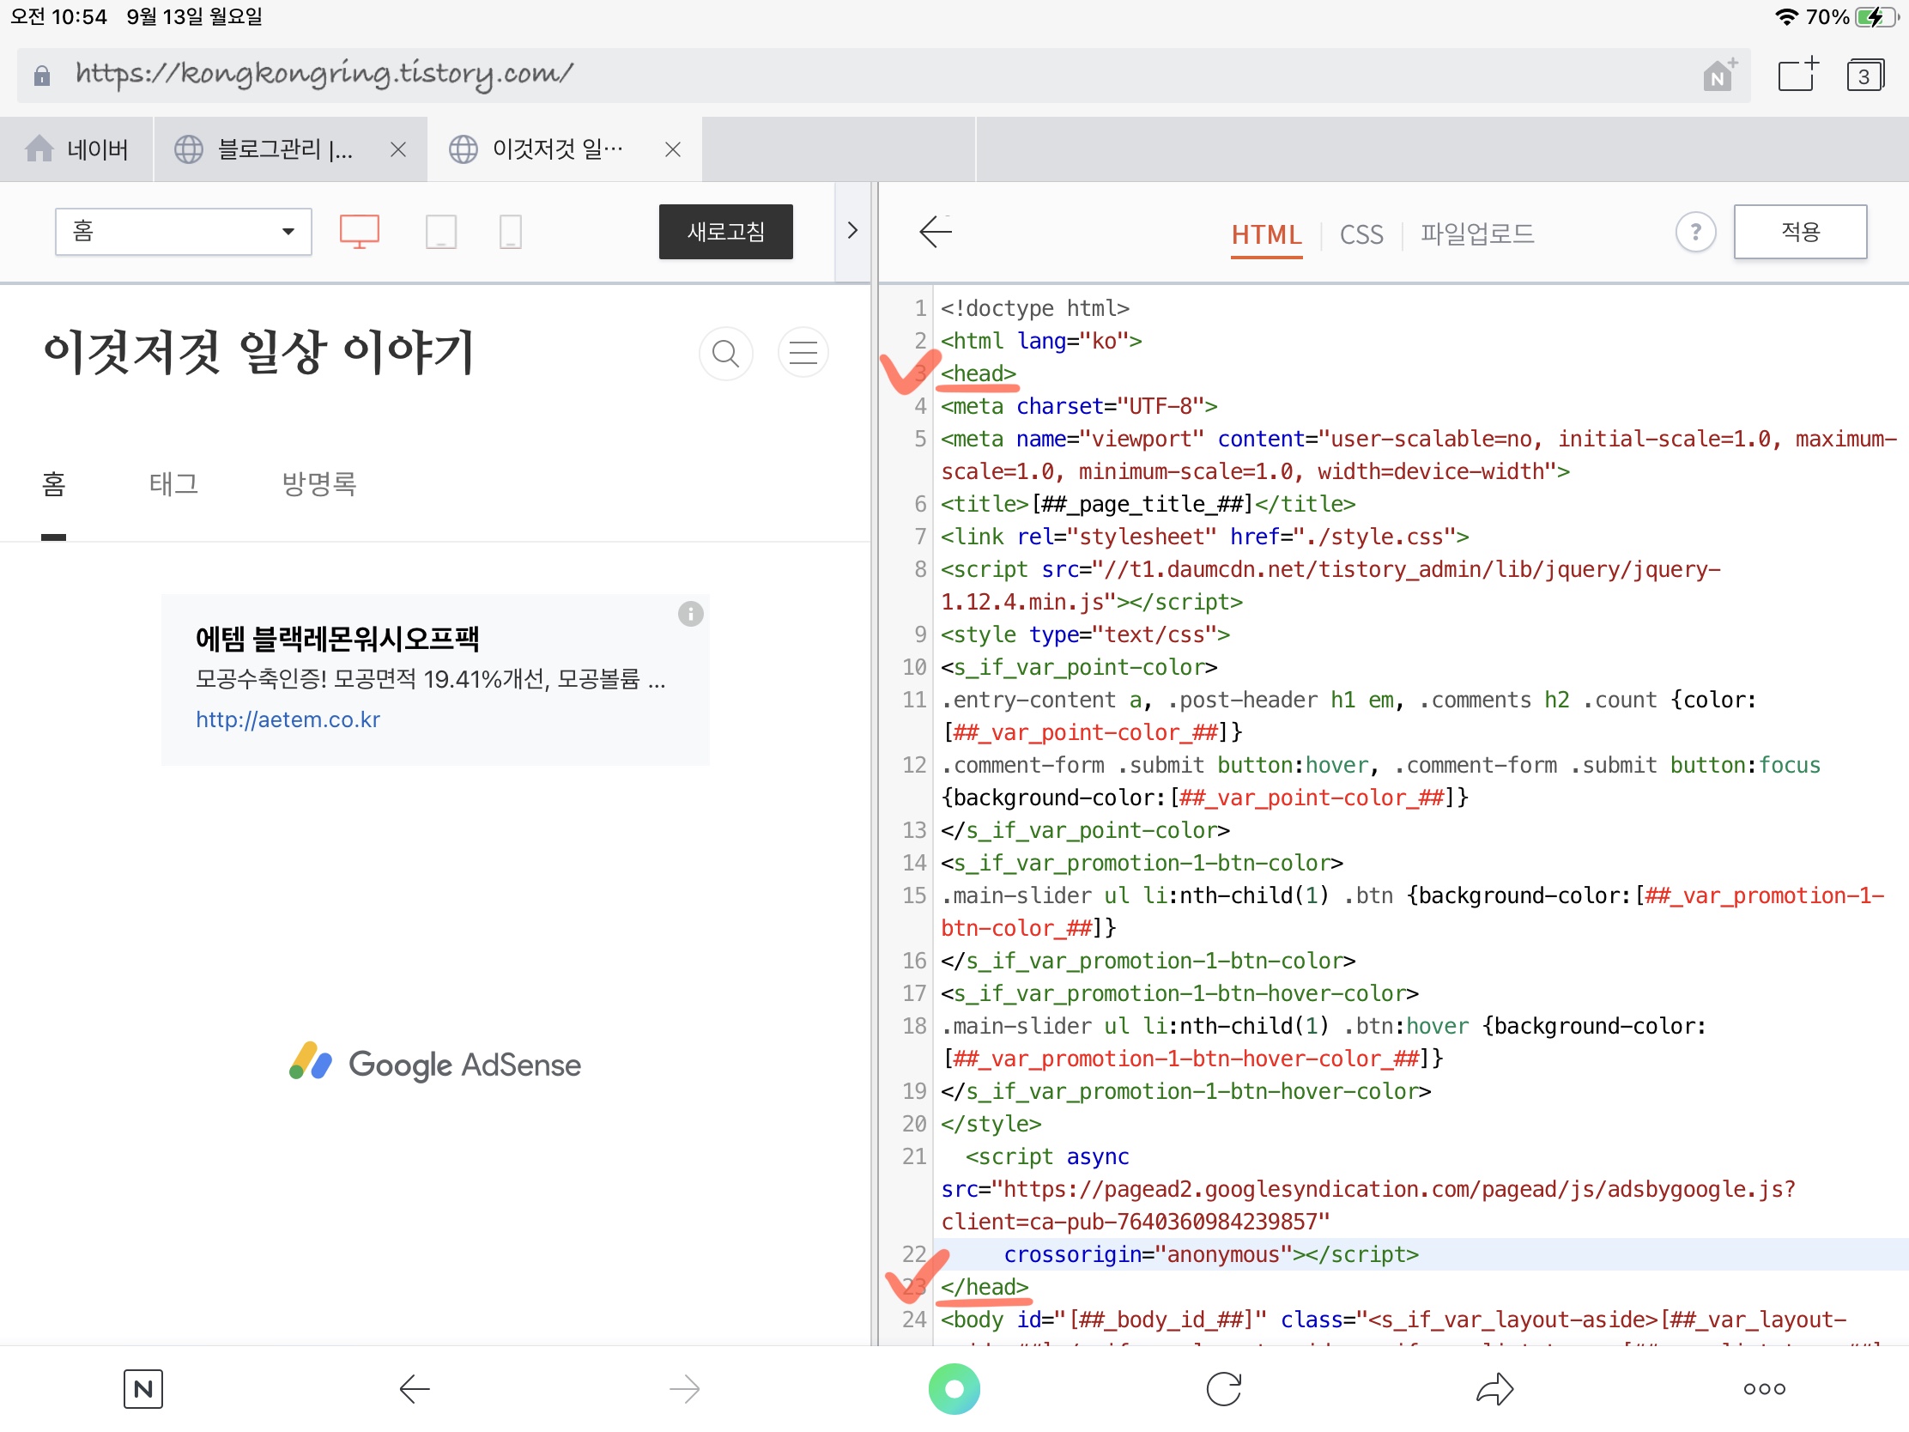Click line number 24 in the gutter

pyautogui.click(x=914, y=1320)
